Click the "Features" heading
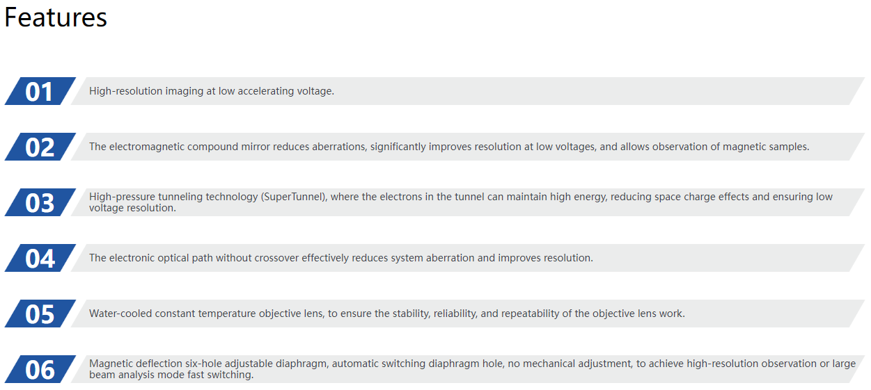Image resolution: width=871 pixels, height=390 pixels. tap(56, 18)
